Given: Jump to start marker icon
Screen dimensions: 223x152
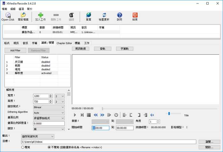Looking at the screenshot, I should point(125,115).
